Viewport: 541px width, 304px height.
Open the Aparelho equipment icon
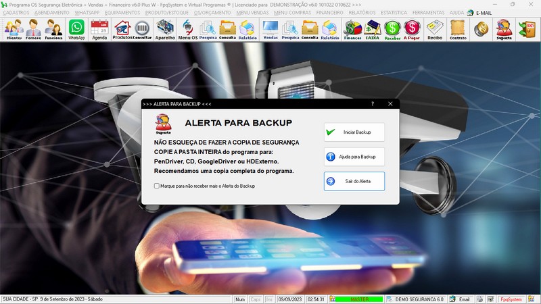coord(165,29)
